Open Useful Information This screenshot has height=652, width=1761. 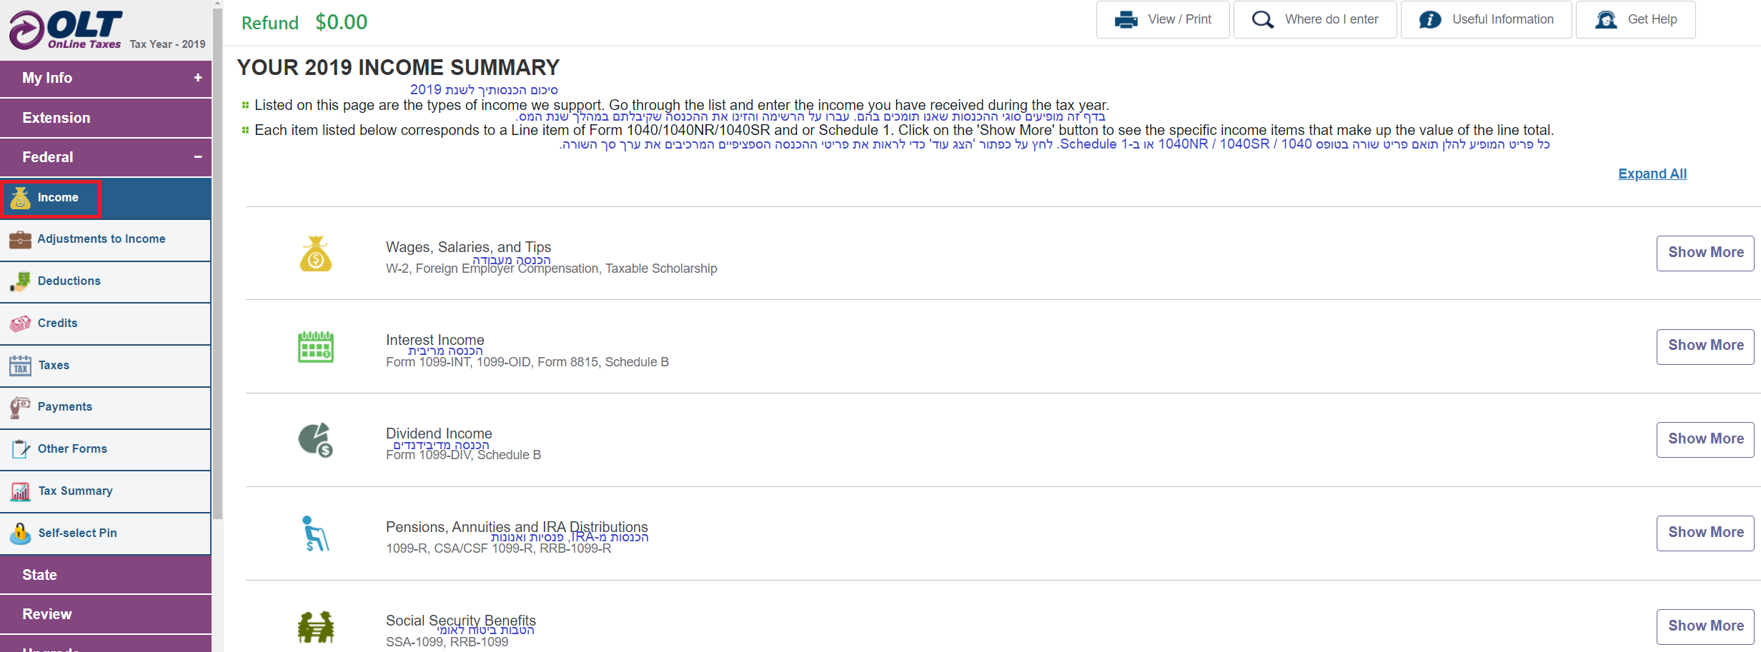click(1486, 20)
